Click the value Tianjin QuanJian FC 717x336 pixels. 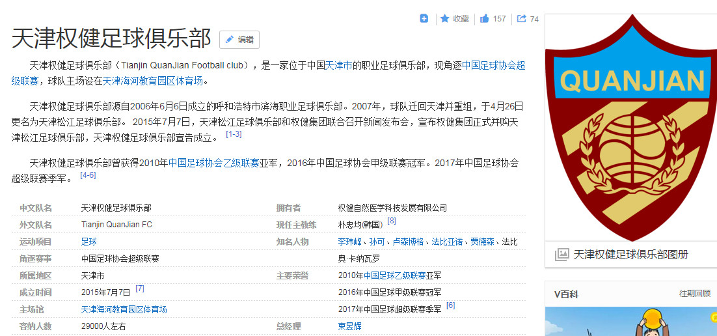click(x=116, y=225)
